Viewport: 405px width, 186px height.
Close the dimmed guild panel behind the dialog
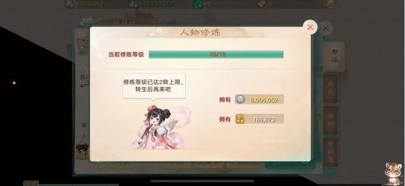tap(326, 28)
